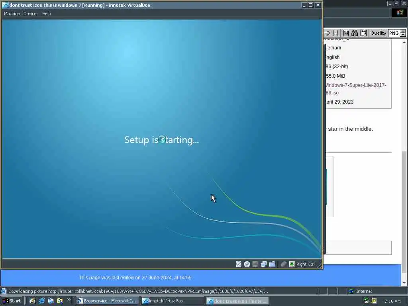This screenshot has height=306, width=408.
Task: Click the 7:18 AM taskbar clock
Action: coord(392,301)
